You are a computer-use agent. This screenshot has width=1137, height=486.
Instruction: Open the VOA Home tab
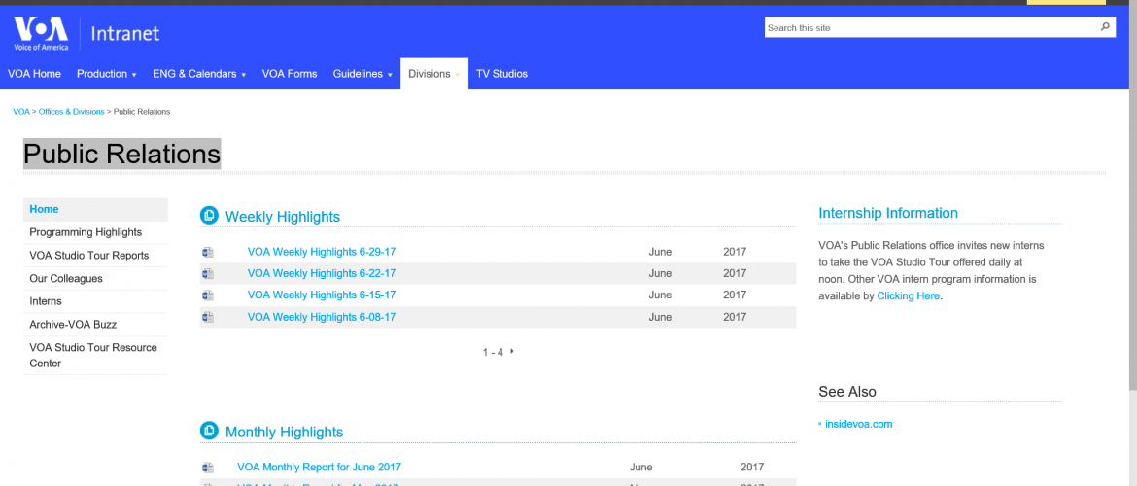34,74
